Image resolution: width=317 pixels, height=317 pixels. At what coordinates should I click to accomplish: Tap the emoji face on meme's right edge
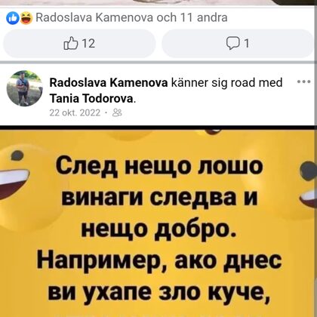308,185
